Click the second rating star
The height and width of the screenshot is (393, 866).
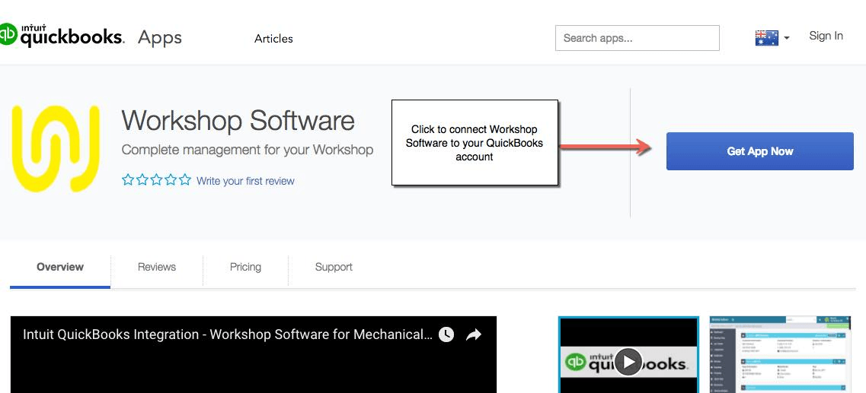click(142, 179)
